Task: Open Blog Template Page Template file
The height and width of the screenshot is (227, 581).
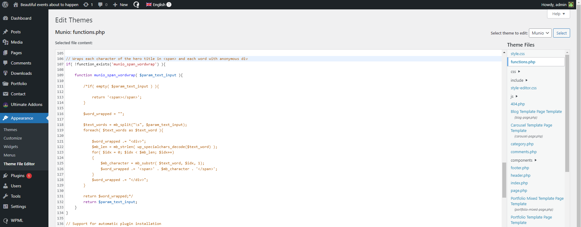Action: pyautogui.click(x=536, y=114)
